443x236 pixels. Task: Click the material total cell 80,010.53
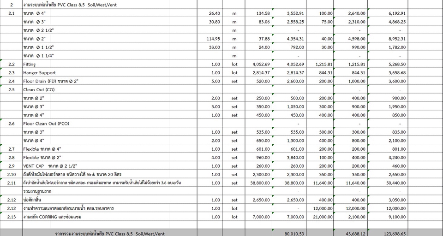pos(289,234)
